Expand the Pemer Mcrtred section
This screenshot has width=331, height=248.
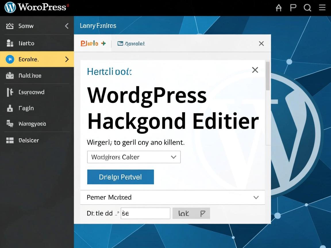tap(256, 197)
